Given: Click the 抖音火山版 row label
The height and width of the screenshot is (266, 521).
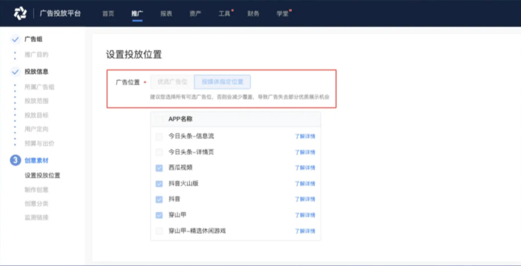Looking at the screenshot, I should pos(183,183).
